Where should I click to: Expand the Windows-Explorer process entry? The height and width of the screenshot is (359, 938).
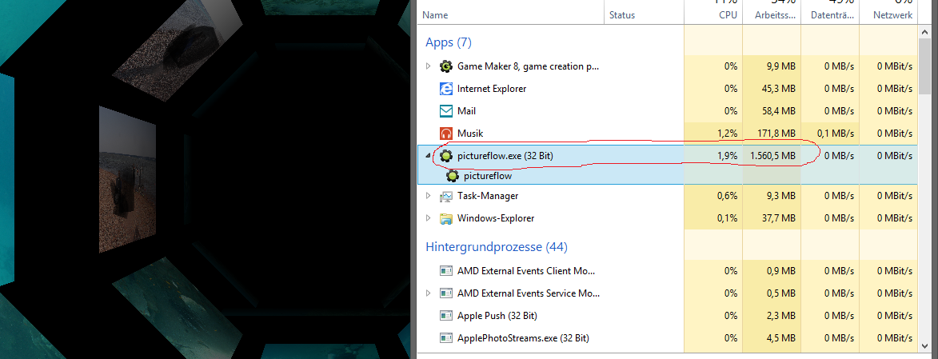point(428,218)
